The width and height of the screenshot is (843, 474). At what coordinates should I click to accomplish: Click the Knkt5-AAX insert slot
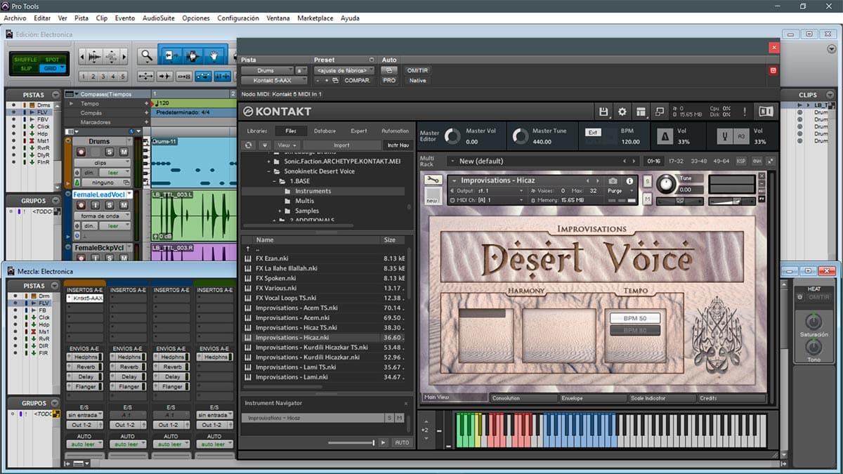point(85,298)
